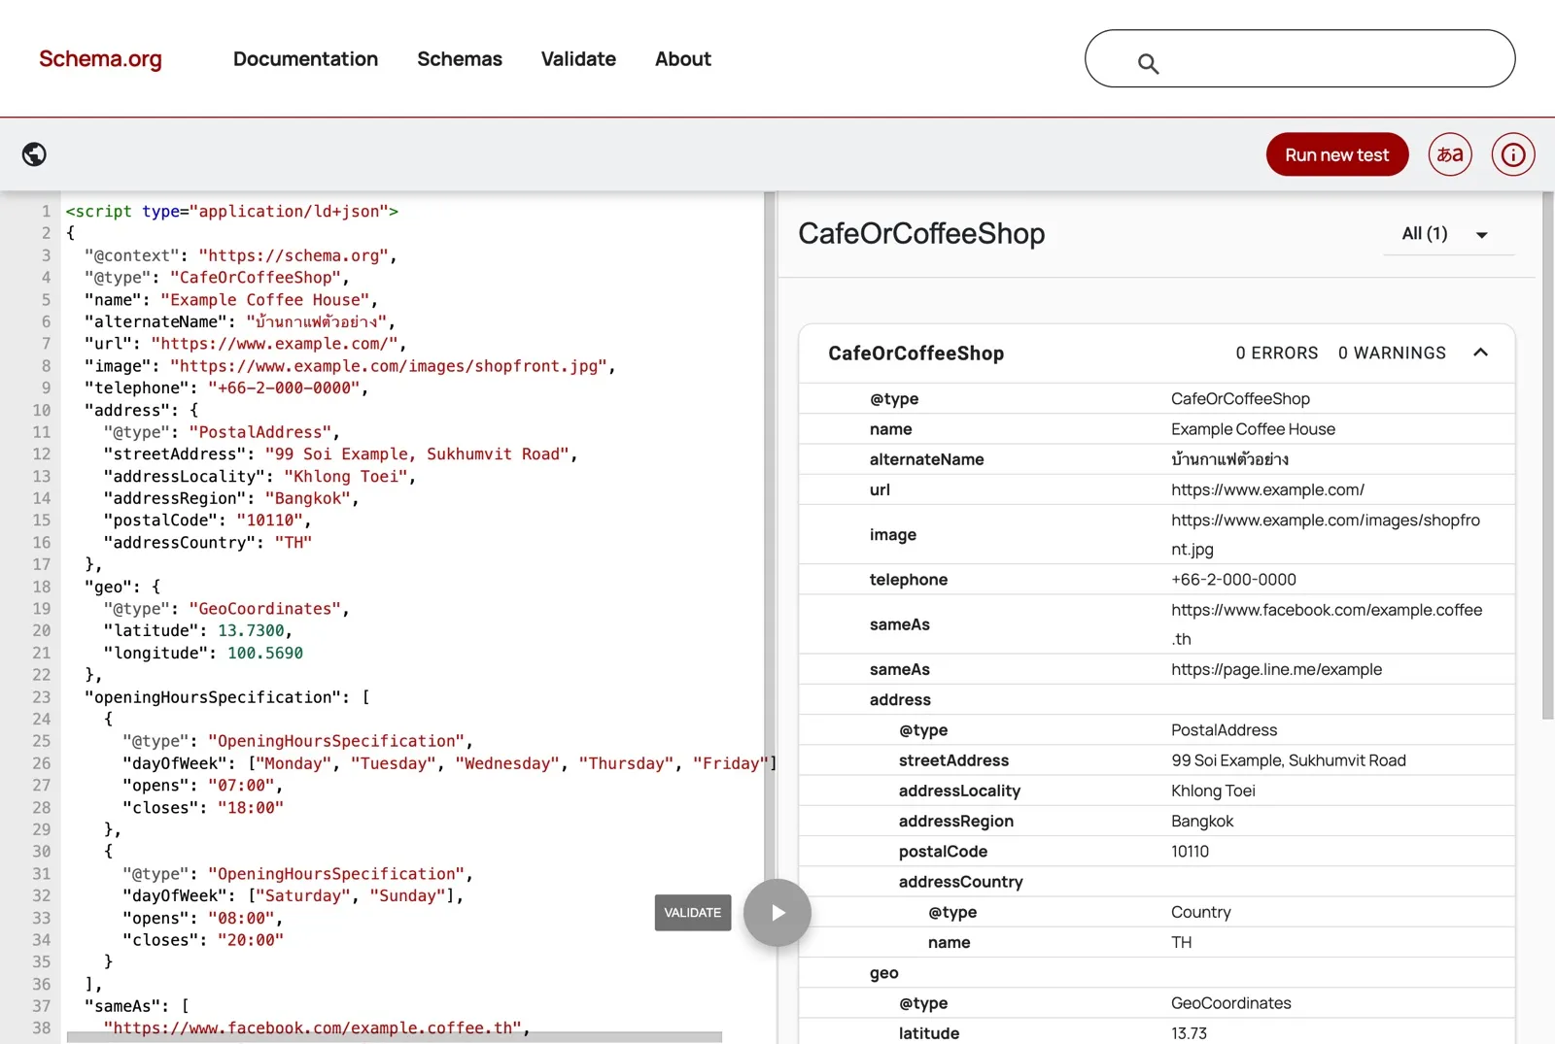Click the url value https://www.example.com/ in results
1555x1044 pixels.
[x=1267, y=490]
